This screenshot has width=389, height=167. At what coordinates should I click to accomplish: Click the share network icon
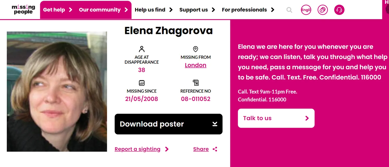(215, 149)
